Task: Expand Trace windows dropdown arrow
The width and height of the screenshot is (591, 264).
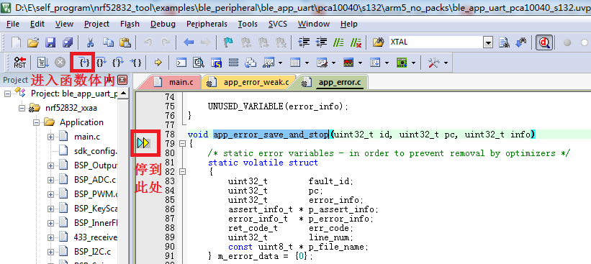Action: pyautogui.click(x=387, y=63)
